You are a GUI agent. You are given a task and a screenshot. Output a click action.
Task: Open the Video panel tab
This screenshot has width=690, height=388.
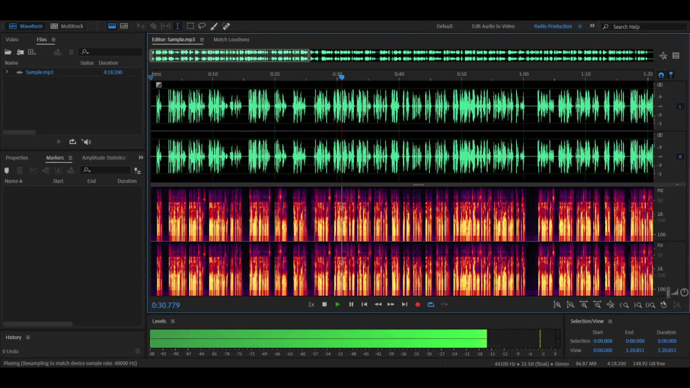point(12,39)
